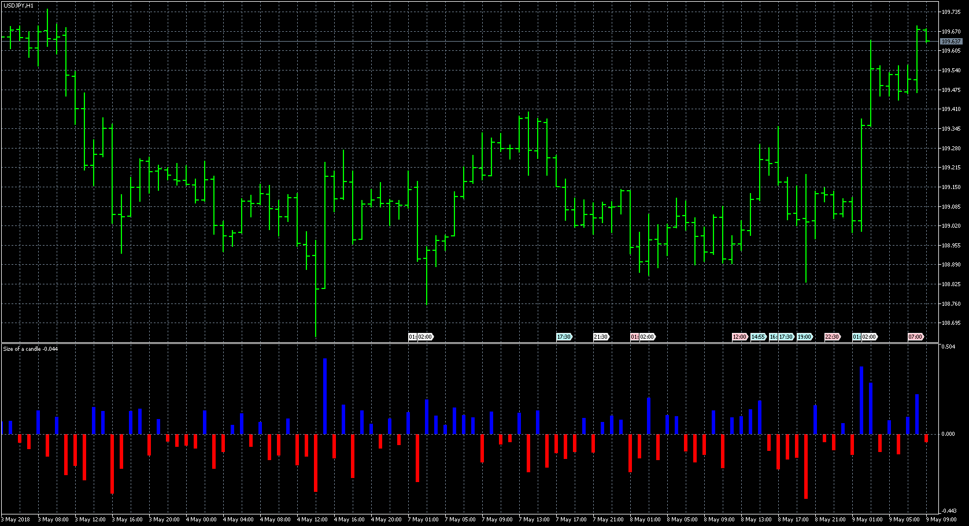Screen dimensions: 969x526
Task: Click the USDJPY,H1 chart title label
Action: (x=18, y=6)
